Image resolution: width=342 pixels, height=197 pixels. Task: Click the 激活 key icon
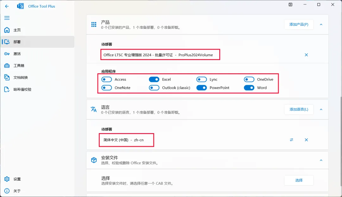[7, 54]
